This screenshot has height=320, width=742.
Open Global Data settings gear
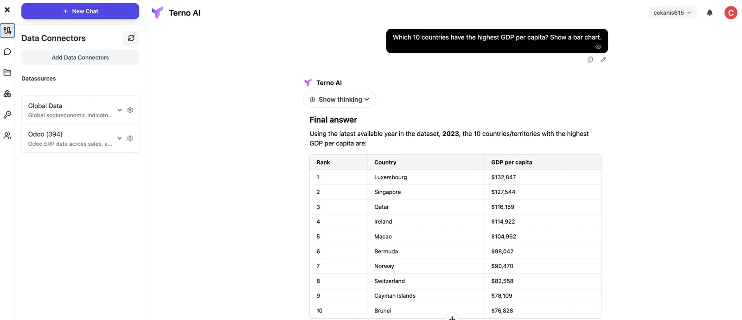pos(130,110)
